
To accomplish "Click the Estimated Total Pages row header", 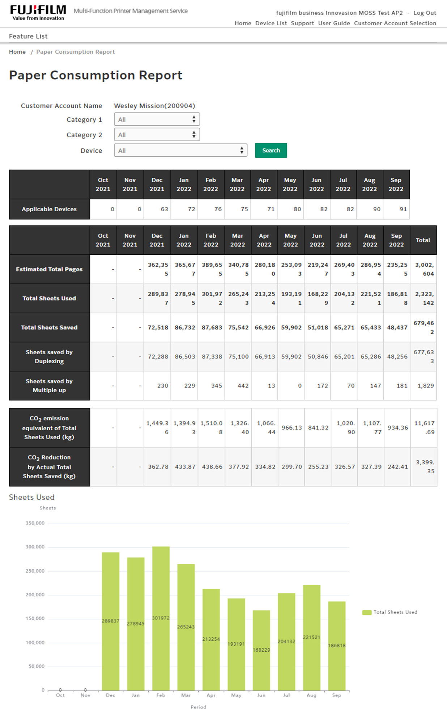I will [x=49, y=269].
